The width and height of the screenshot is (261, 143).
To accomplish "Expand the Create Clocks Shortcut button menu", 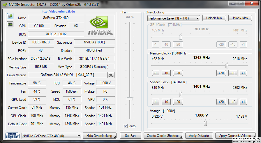I will (181, 137).
